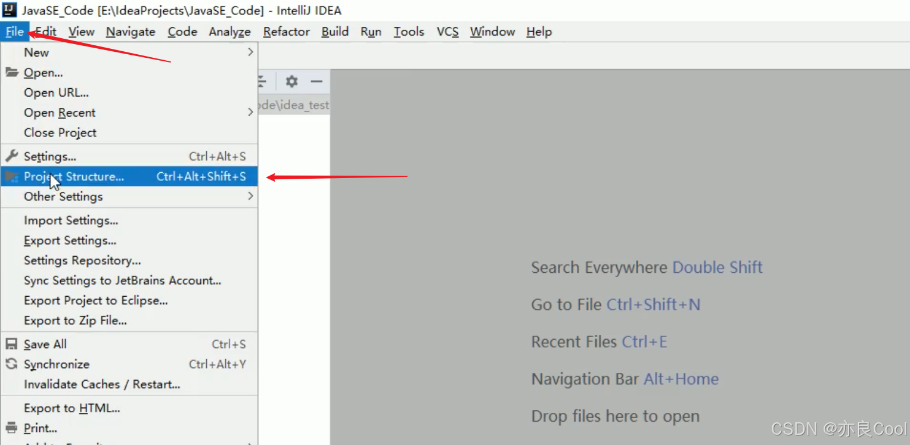The height and width of the screenshot is (445, 910).
Task: Choose Close Project
Action: [x=129, y=132]
